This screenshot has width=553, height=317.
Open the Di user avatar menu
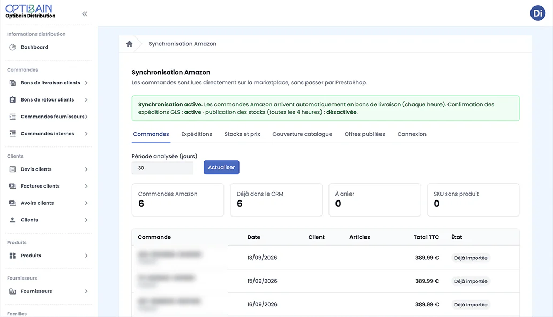pyautogui.click(x=537, y=13)
